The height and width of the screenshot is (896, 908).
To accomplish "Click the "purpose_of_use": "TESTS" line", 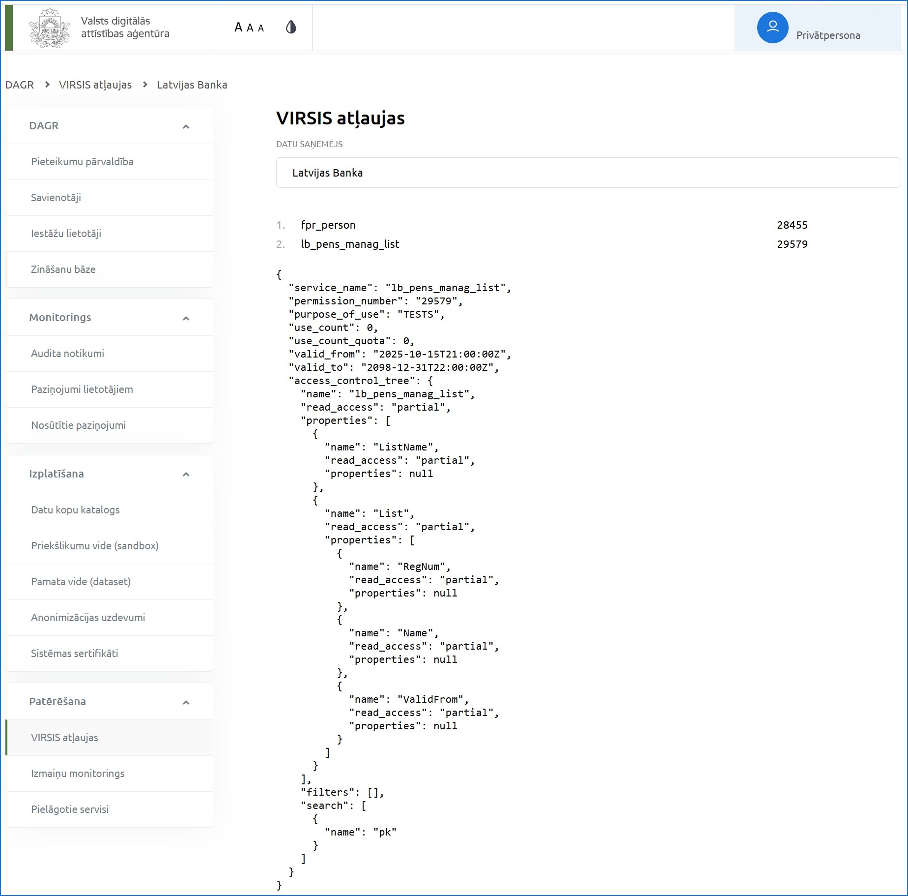I will coord(367,315).
